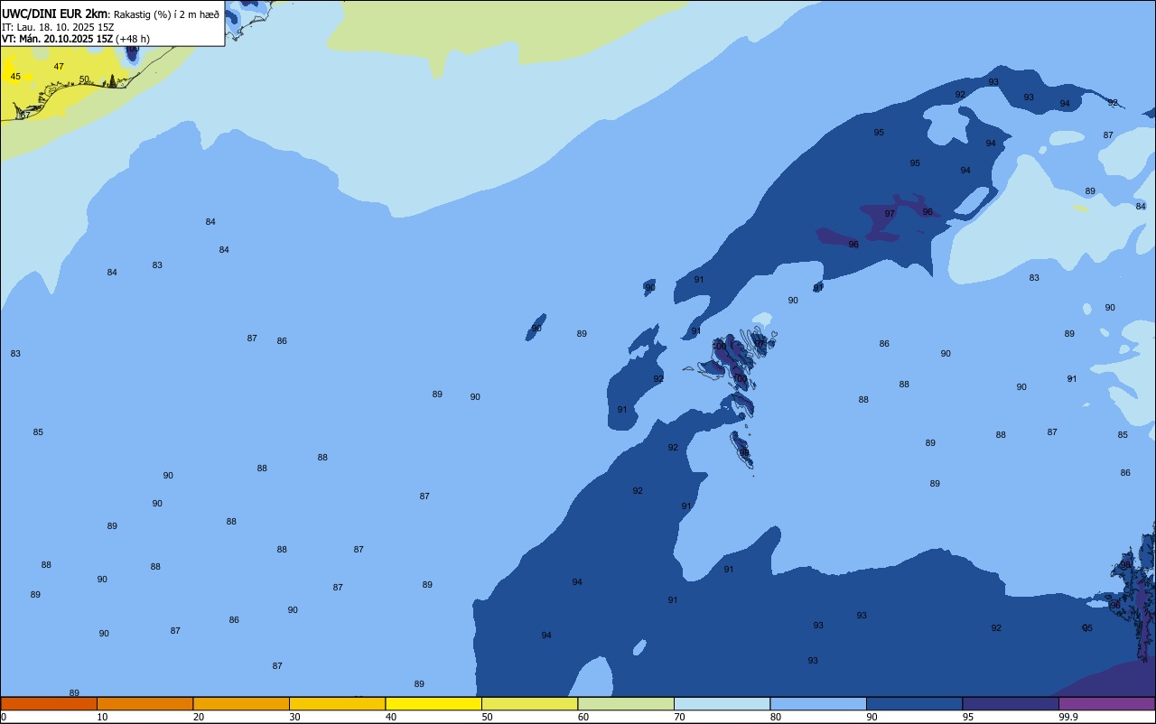The image size is (1156, 724).
Task: Click the 47 humidity value on the map
Action: [x=59, y=67]
